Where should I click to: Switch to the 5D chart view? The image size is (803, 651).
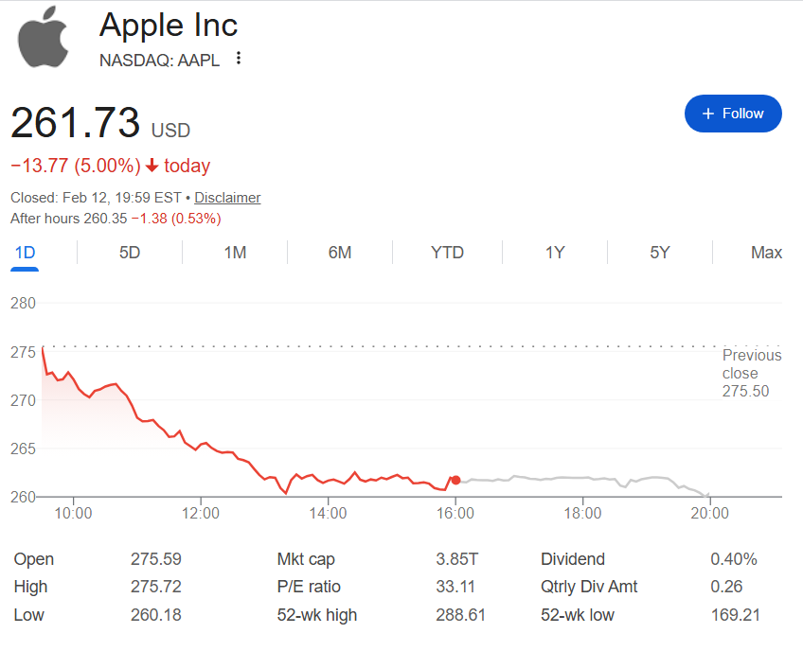(x=128, y=253)
